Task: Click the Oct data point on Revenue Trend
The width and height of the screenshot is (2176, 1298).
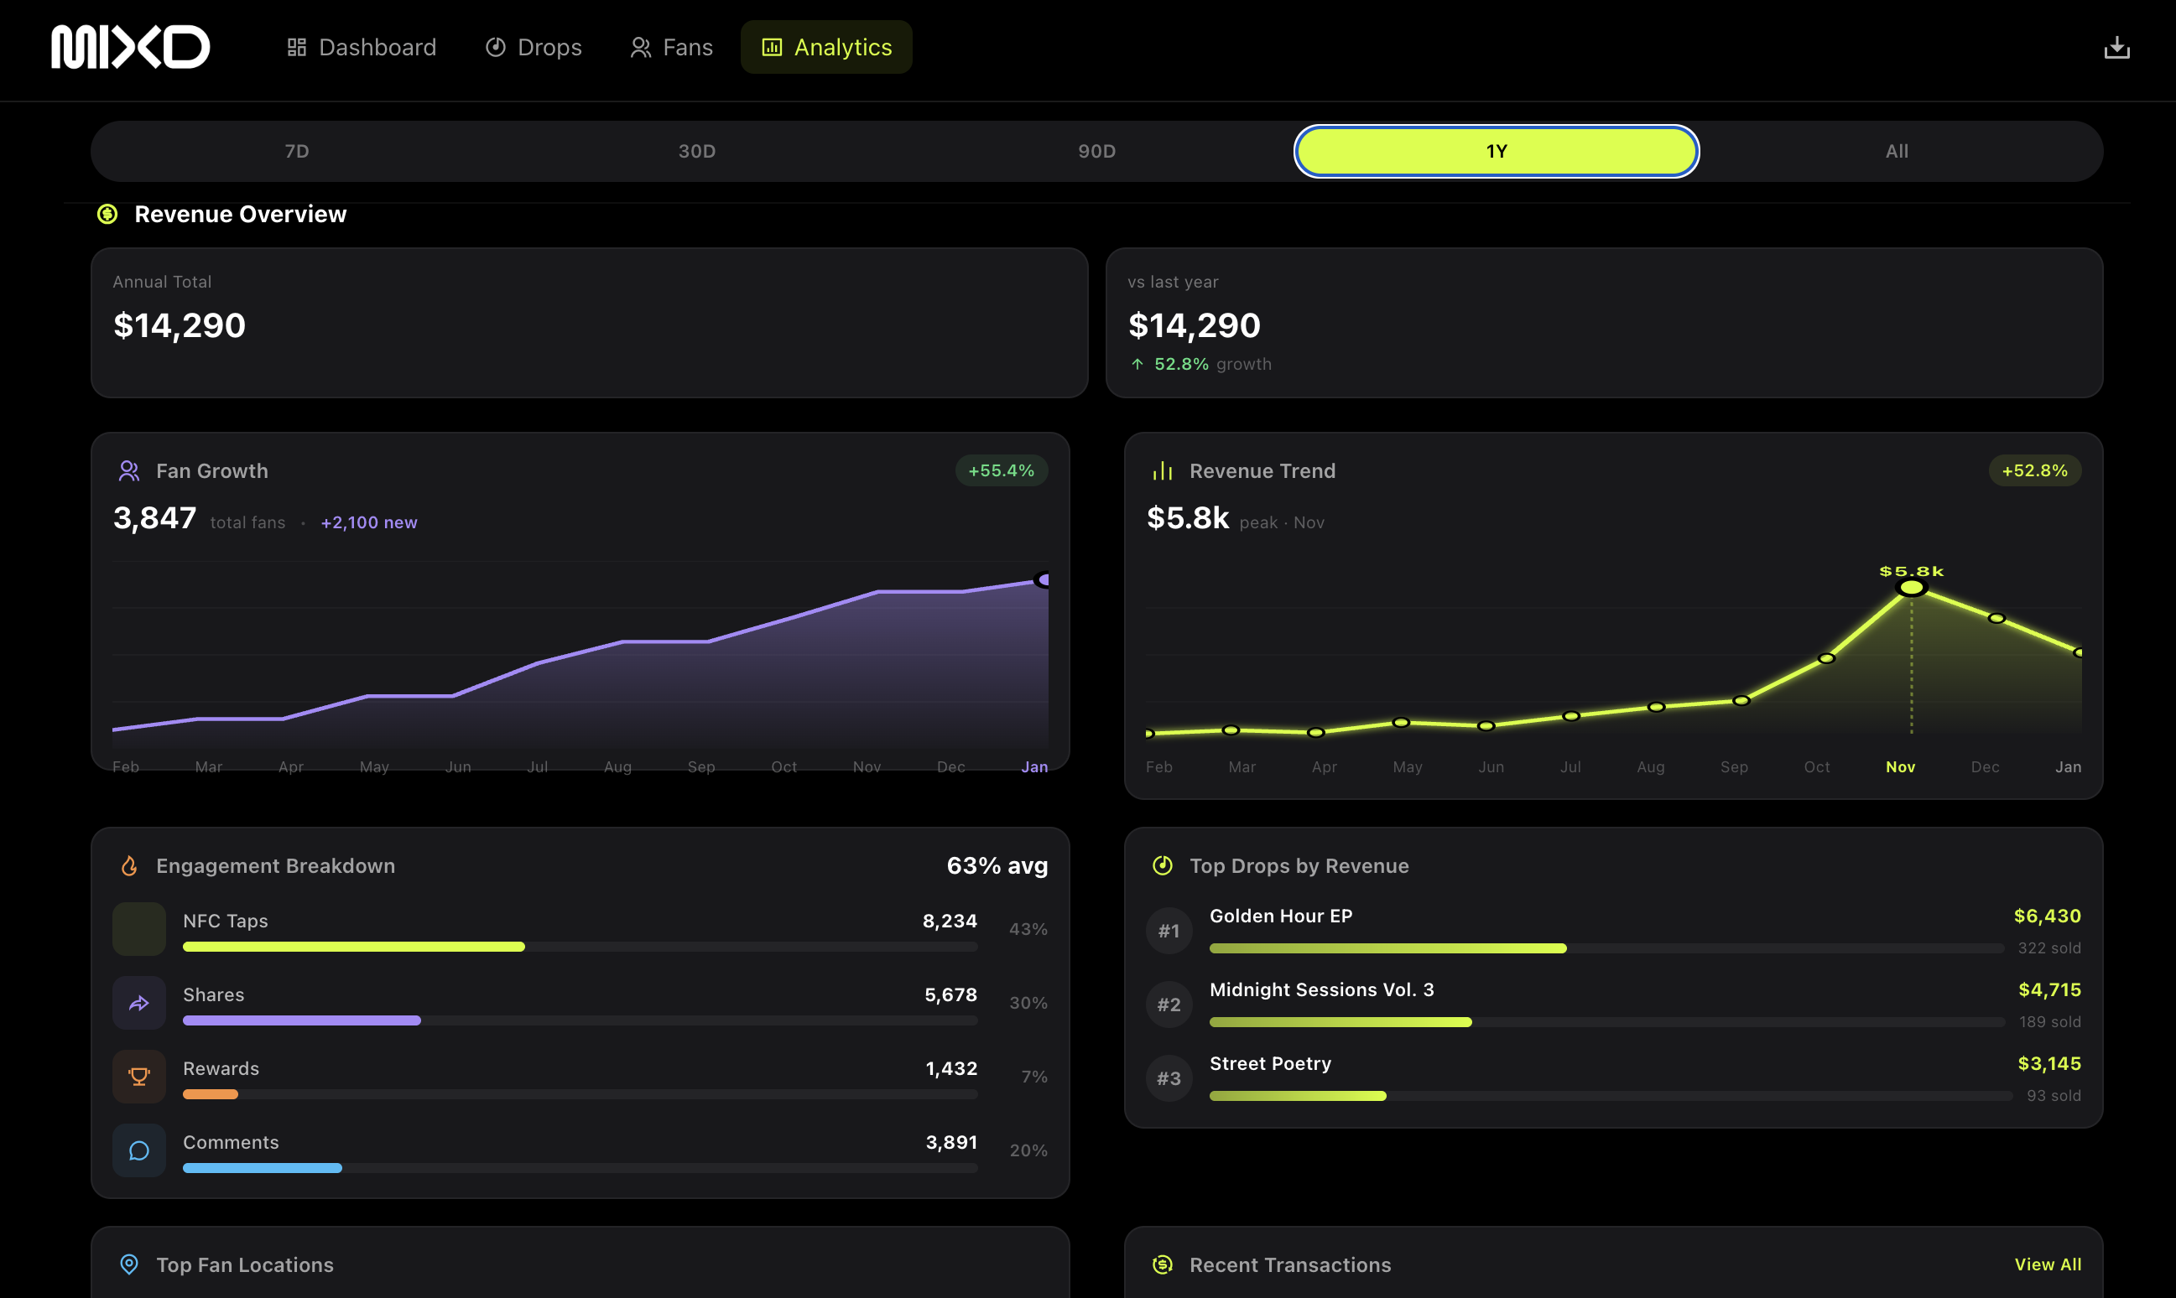Action: point(1826,658)
